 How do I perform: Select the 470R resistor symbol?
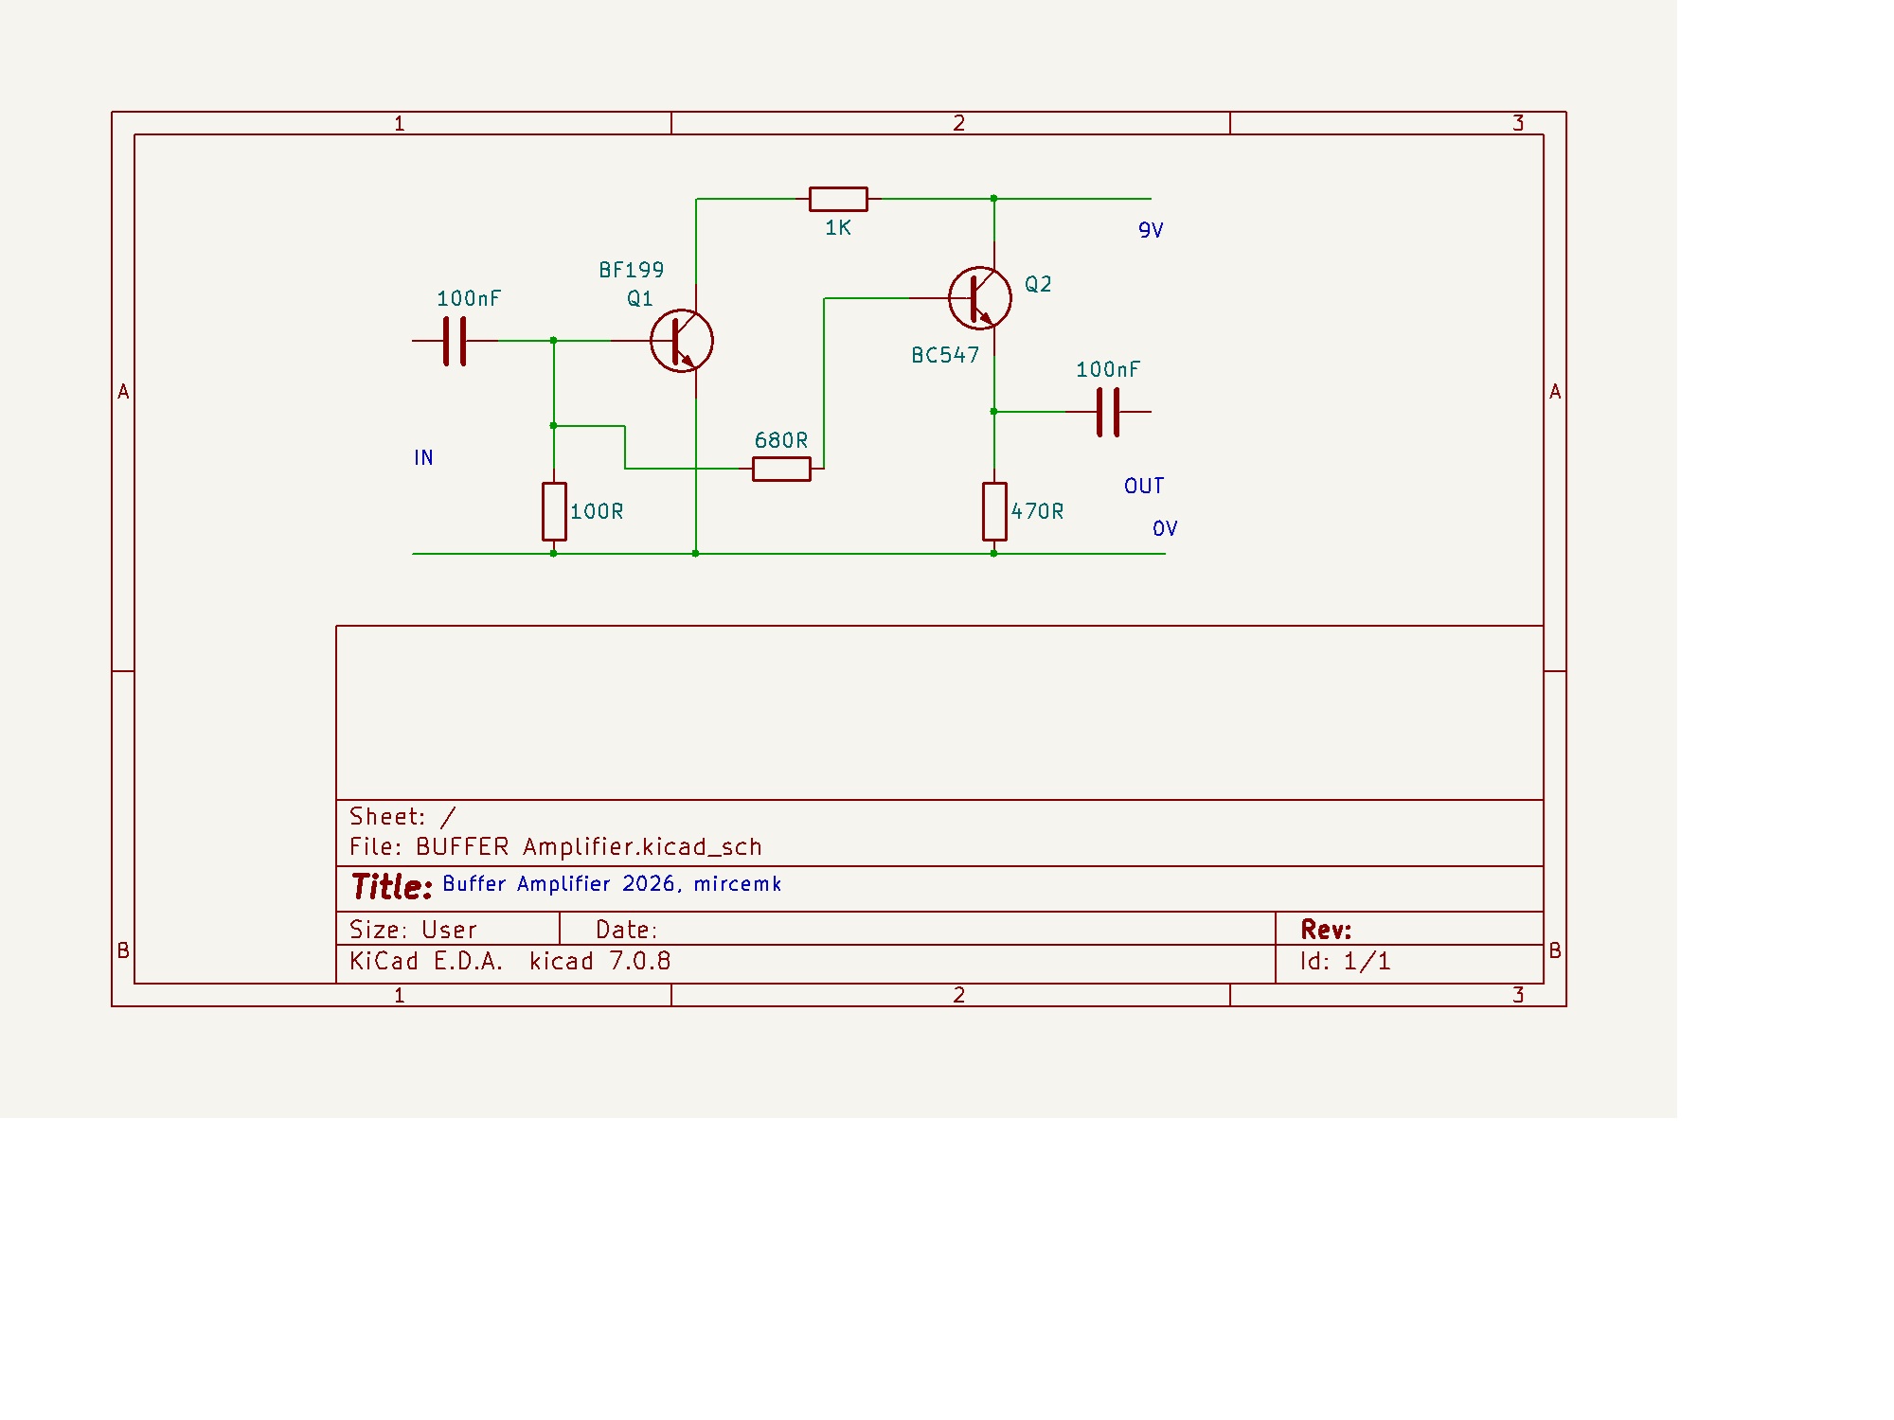(x=994, y=511)
